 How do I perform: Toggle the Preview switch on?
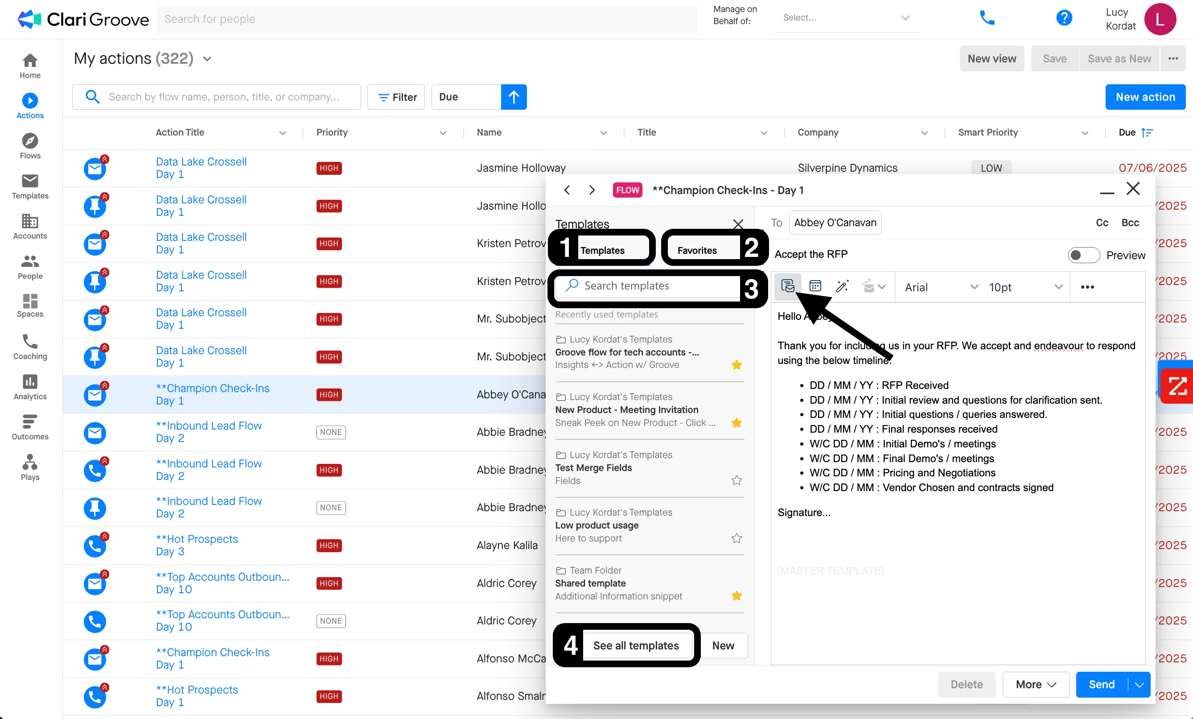[x=1083, y=255]
